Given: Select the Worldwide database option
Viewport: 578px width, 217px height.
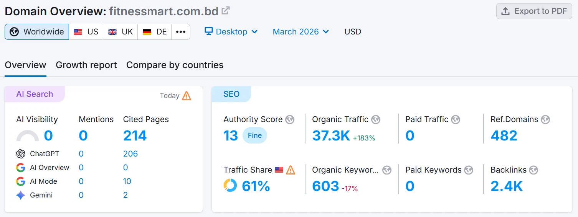Looking at the screenshot, I should click(x=37, y=32).
